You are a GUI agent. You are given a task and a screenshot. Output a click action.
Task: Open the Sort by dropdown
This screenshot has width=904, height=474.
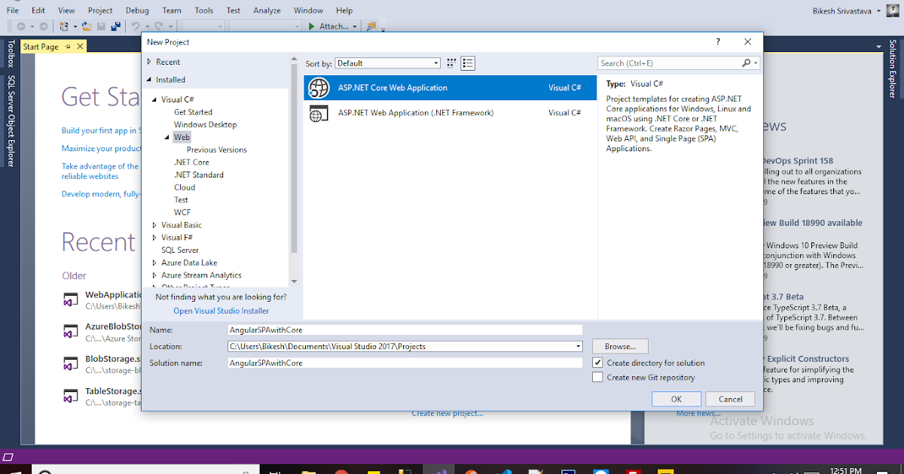coord(435,63)
